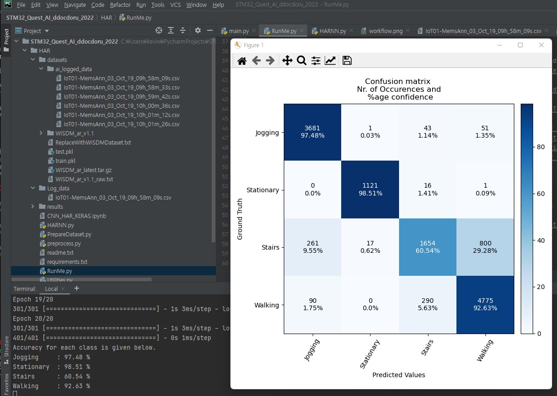Expand the WISDM_ar_v1.1 folder
Screen dimensions: 557x396
click(x=42, y=133)
